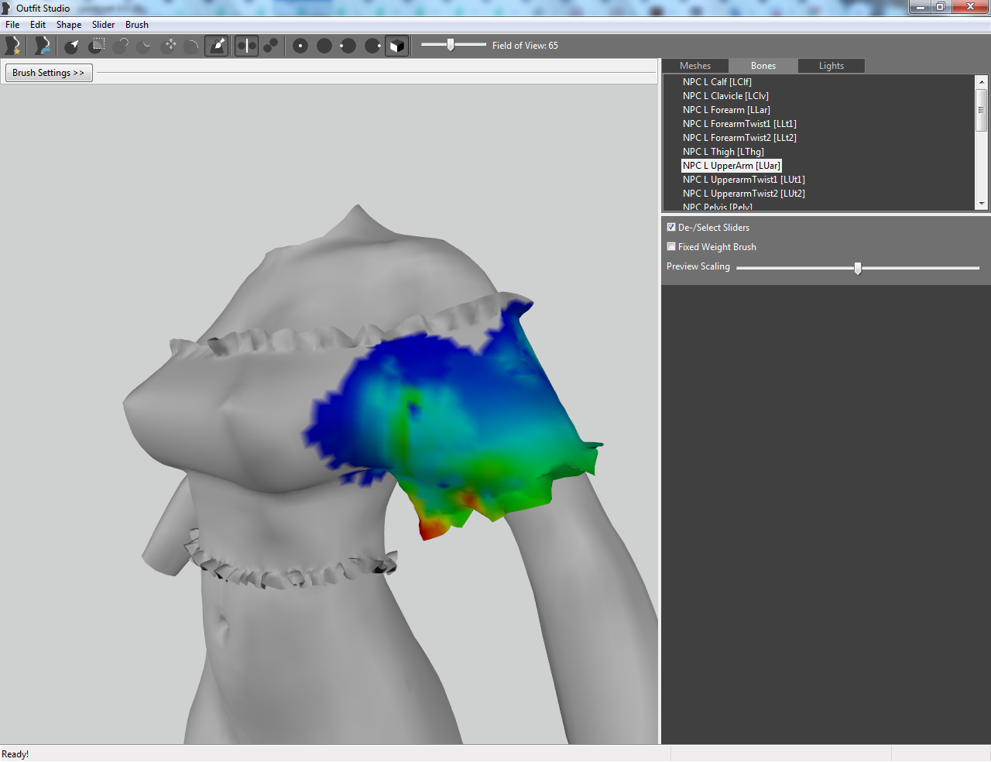Switch to left side view
991x762 pixels.
pyautogui.click(x=348, y=46)
